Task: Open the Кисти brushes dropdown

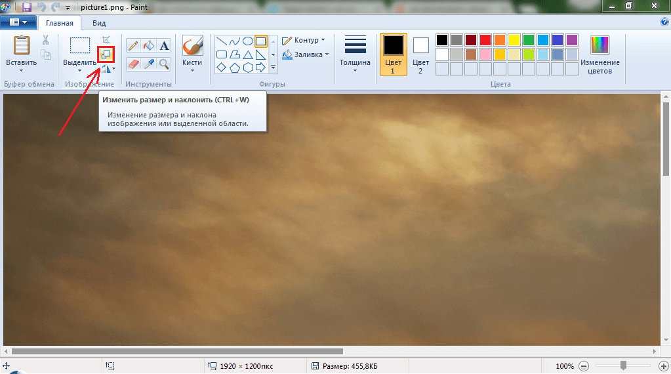Action: (x=192, y=54)
